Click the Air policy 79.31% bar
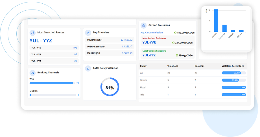Screen dimensions: 260x137 click(233, 73)
